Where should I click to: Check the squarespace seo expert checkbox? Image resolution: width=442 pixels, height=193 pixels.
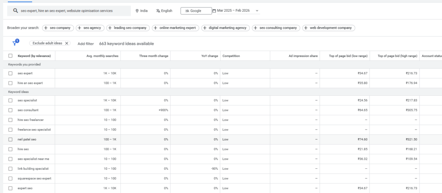point(10,179)
